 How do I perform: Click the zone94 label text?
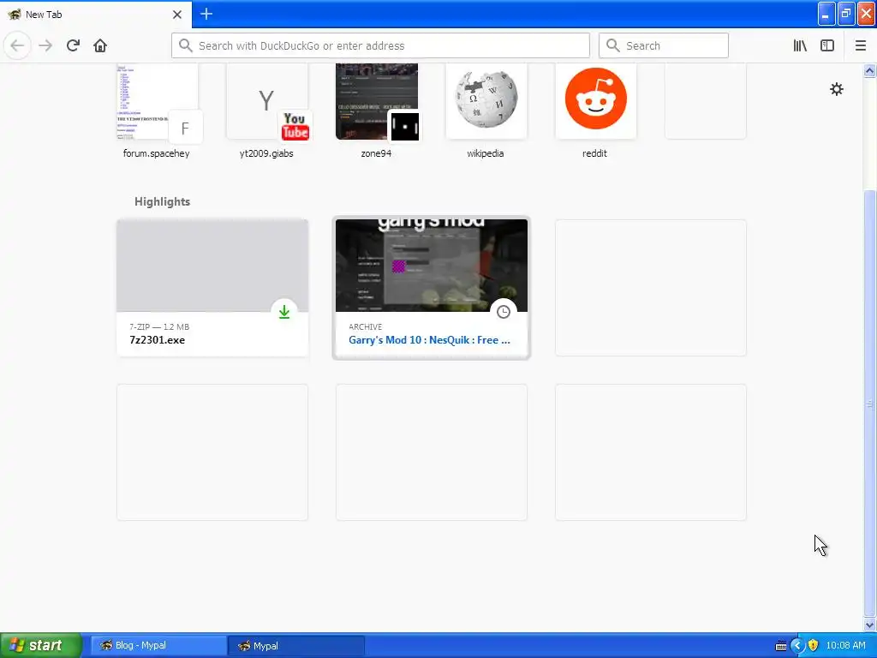pos(376,153)
